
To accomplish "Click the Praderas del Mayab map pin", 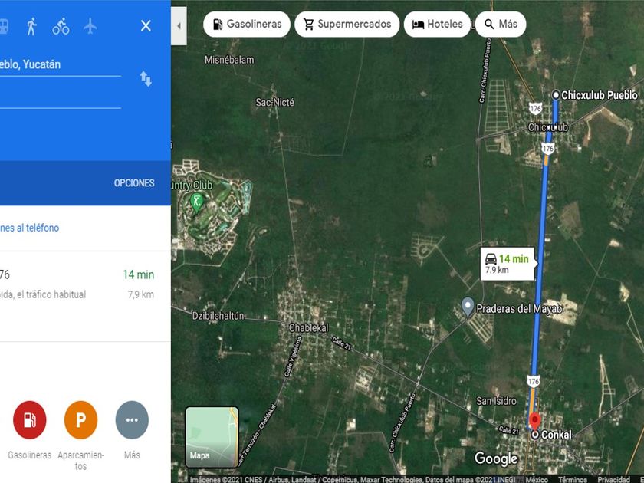I will (x=468, y=307).
